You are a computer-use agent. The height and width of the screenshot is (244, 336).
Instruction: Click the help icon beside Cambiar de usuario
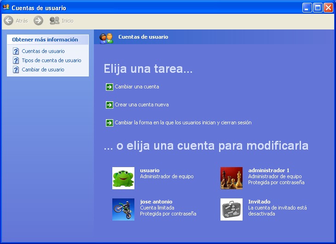point(16,70)
